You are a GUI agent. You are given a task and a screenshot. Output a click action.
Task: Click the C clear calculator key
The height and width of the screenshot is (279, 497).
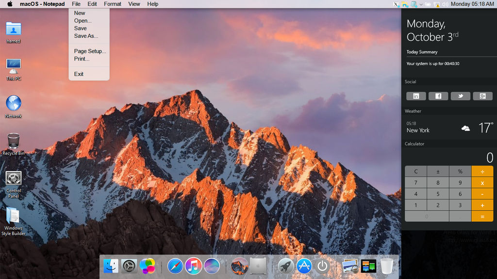point(416,171)
